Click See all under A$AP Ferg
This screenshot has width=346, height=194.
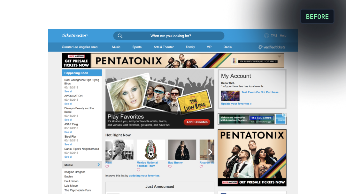pos(68,132)
